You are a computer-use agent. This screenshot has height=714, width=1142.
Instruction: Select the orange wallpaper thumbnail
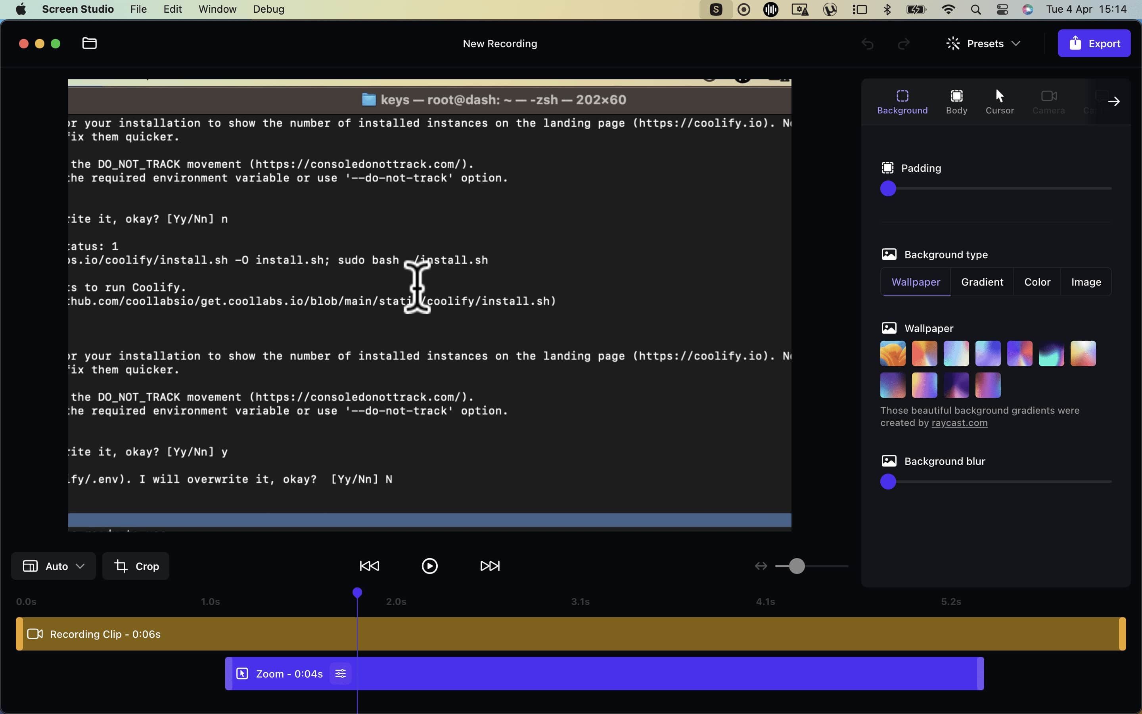pos(892,353)
